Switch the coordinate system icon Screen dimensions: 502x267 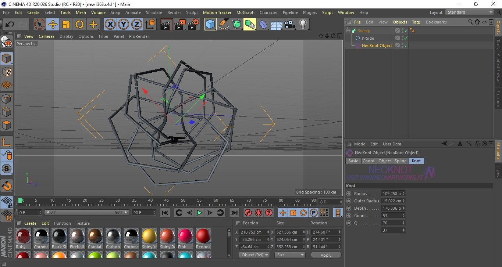point(150,25)
